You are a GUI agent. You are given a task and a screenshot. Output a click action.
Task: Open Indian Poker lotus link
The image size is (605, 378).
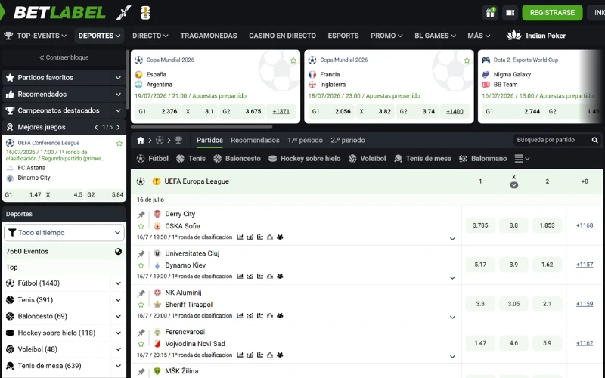[535, 36]
